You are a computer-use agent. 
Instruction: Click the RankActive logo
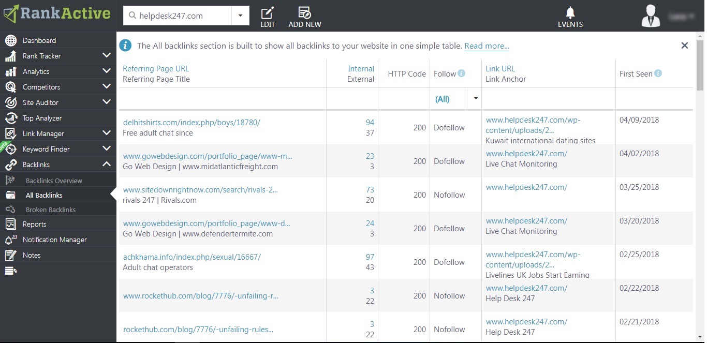pyautogui.click(x=57, y=14)
